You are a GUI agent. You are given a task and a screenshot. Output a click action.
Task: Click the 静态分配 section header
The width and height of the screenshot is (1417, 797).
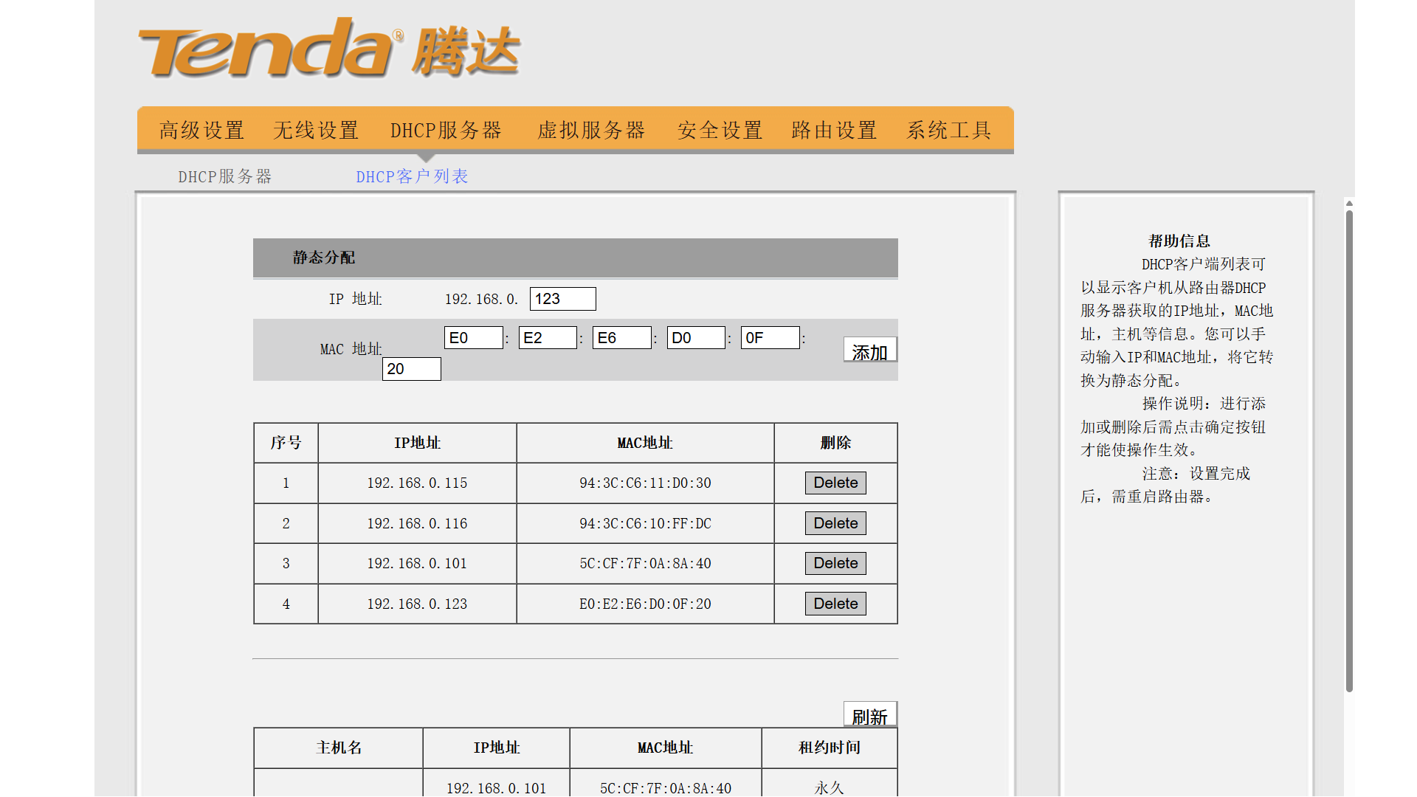(x=575, y=258)
